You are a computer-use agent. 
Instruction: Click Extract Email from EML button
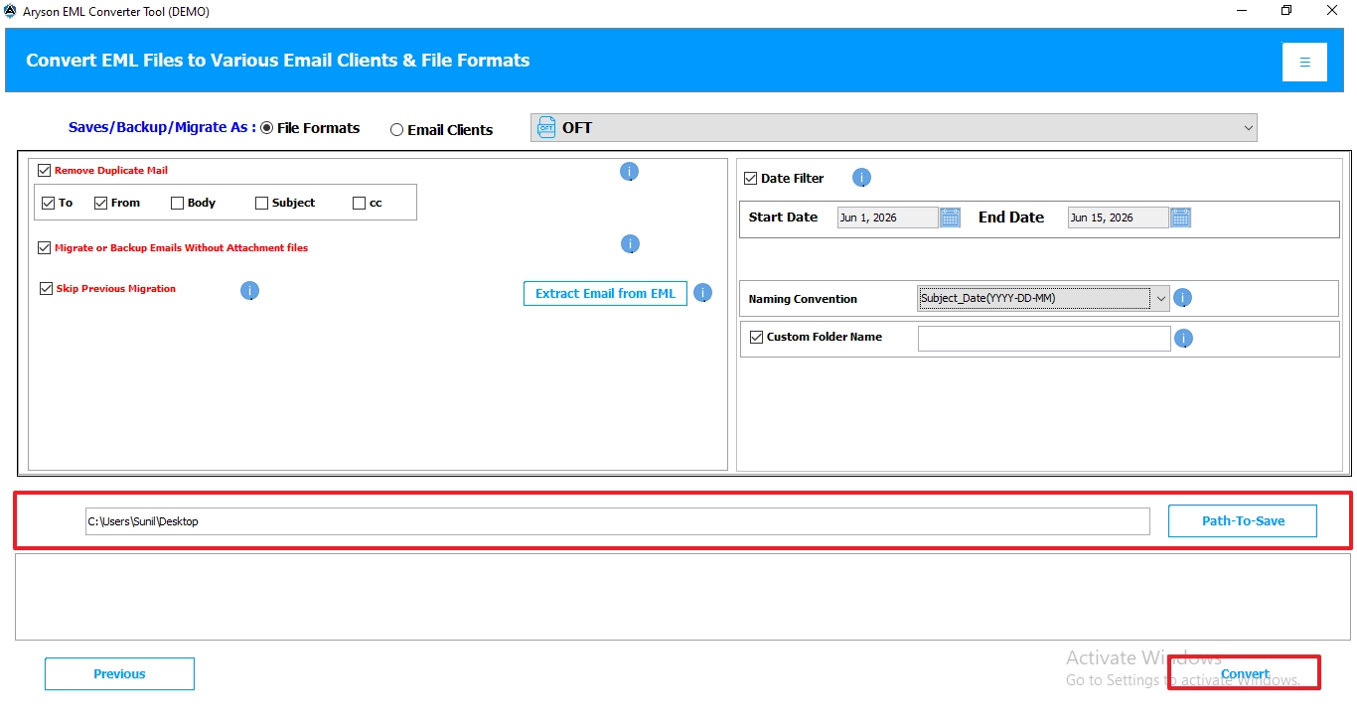pyautogui.click(x=605, y=293)
